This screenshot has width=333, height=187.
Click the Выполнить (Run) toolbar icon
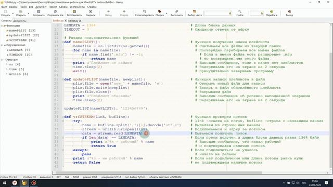click(x=176, y=11)
